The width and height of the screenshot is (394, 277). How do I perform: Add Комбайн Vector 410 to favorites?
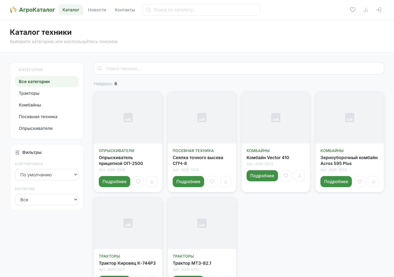[x=286, y=176]
